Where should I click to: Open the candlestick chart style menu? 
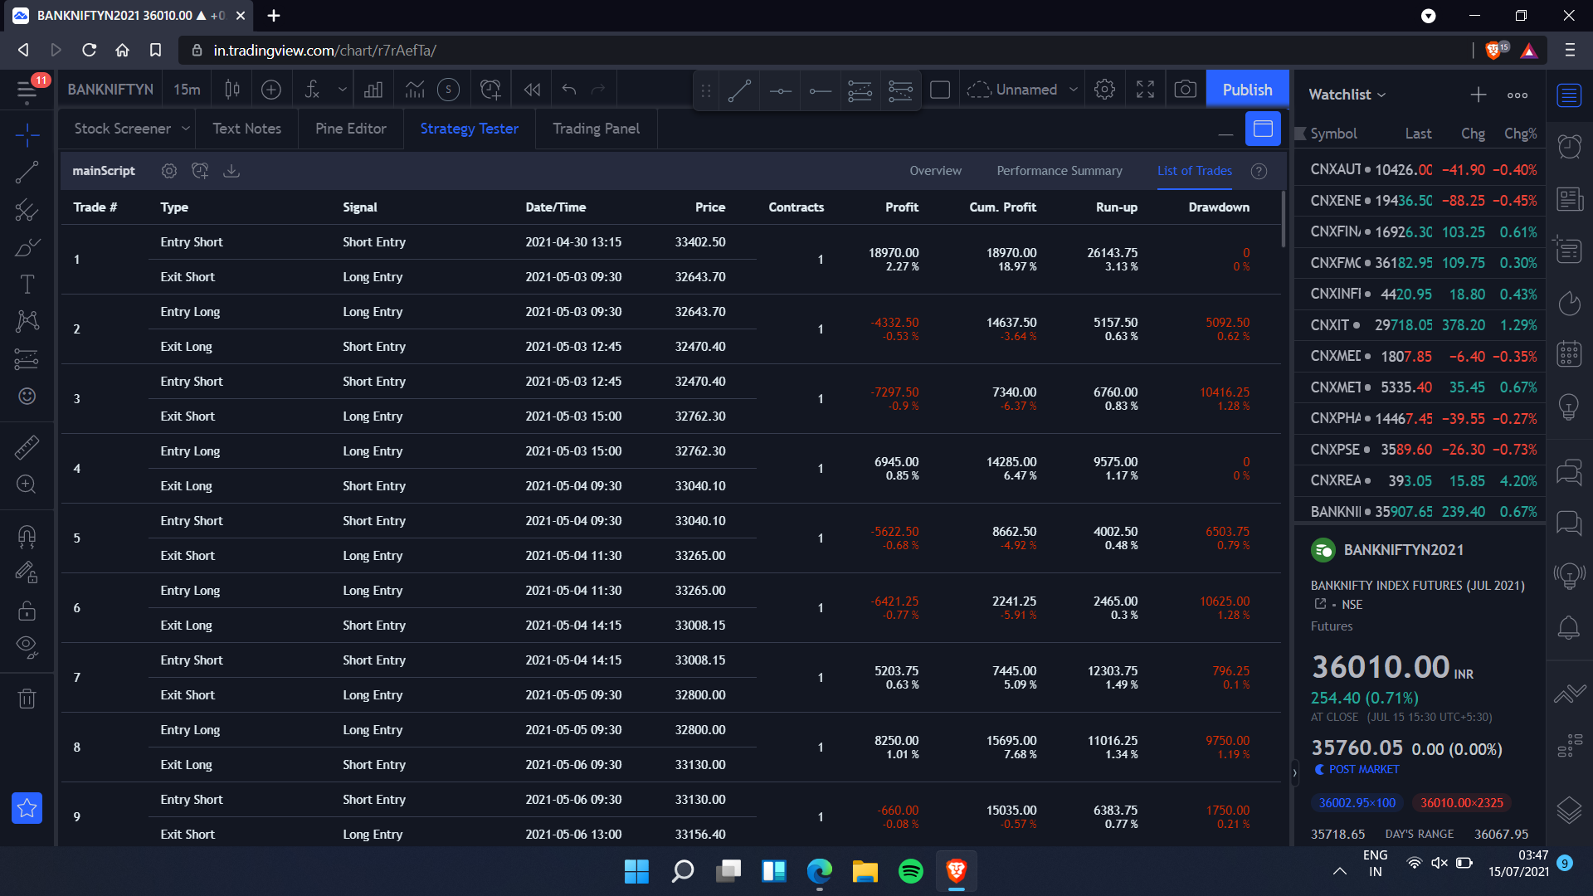pos(232,90)
